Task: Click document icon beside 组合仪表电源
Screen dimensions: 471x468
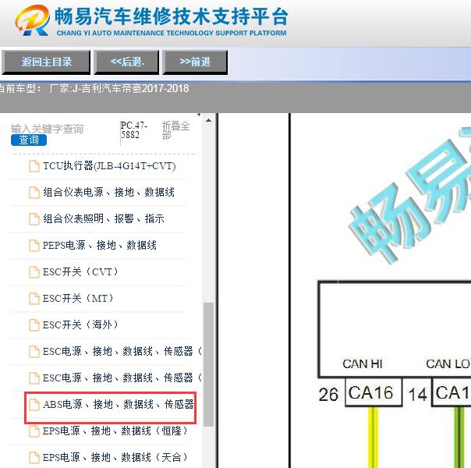Action: (34, 193)
